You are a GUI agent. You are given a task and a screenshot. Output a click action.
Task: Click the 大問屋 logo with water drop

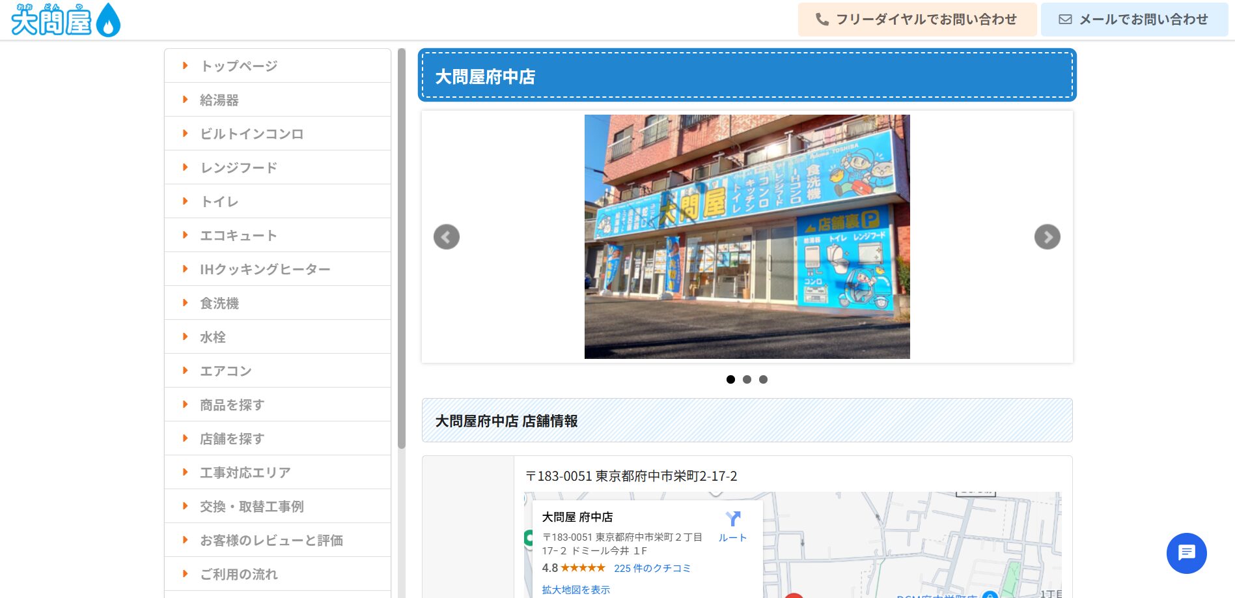click(66, 20)
